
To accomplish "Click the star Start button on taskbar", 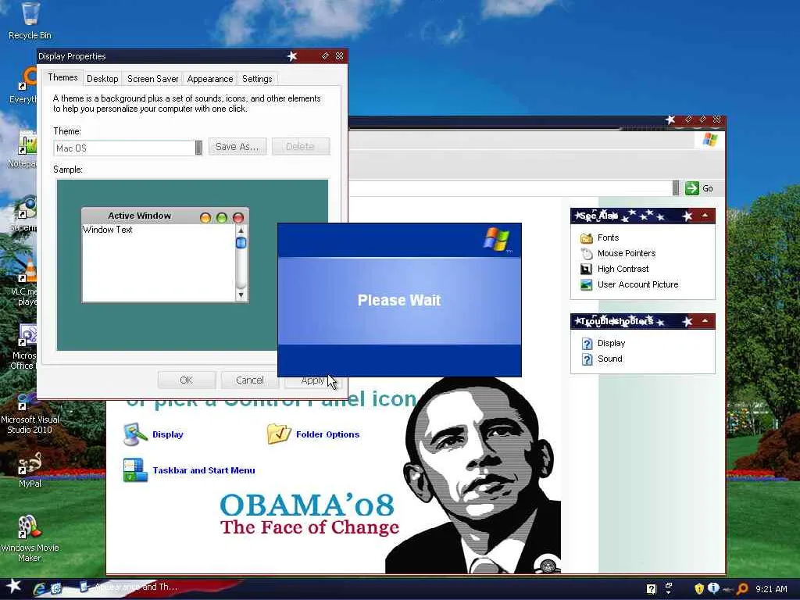I will pyautogui.click(x=12, y=587).
